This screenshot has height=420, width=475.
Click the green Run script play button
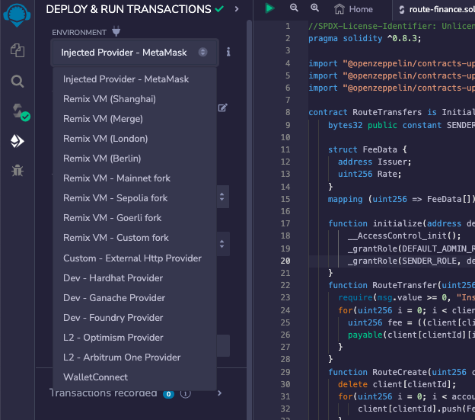[x=269, y=8]
